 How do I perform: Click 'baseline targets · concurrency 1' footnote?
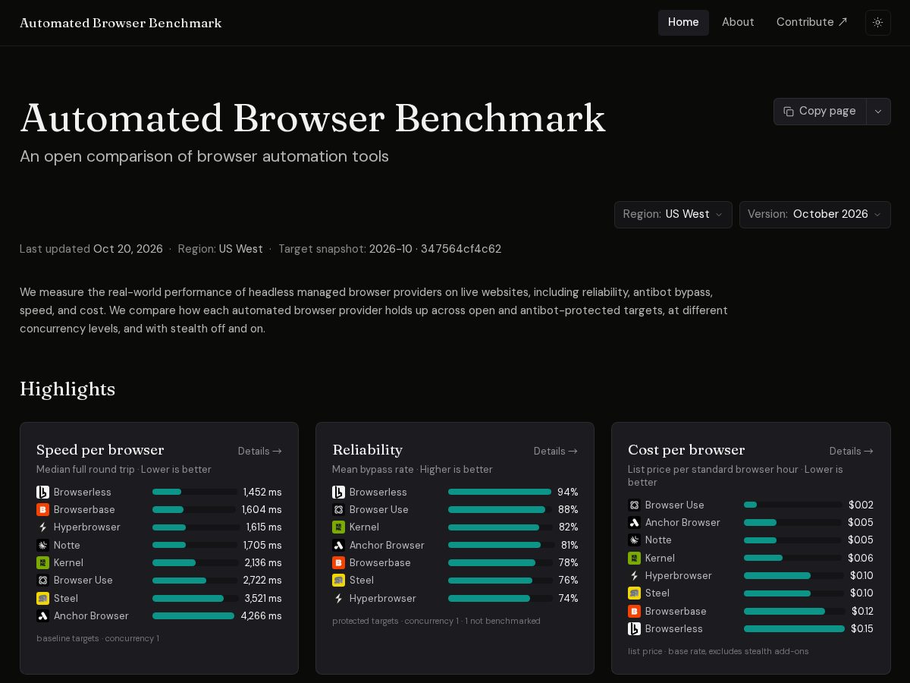click(x=98, y=638)
